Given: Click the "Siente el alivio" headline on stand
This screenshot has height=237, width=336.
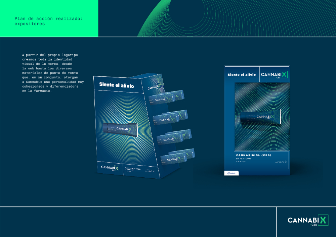Looking at the screenshot, I should [x=117, y=85].
